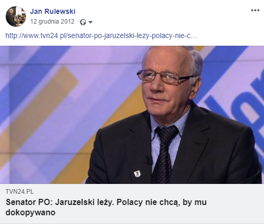The width and height of the screenshot is (264, 224).
Task: Open the article preview image of the senator
Action: (132, 115)
